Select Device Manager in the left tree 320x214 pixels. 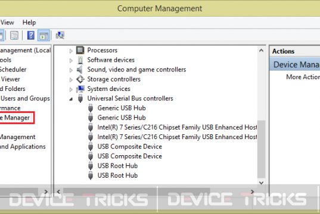pyautogui.click(x=15, y=118)
